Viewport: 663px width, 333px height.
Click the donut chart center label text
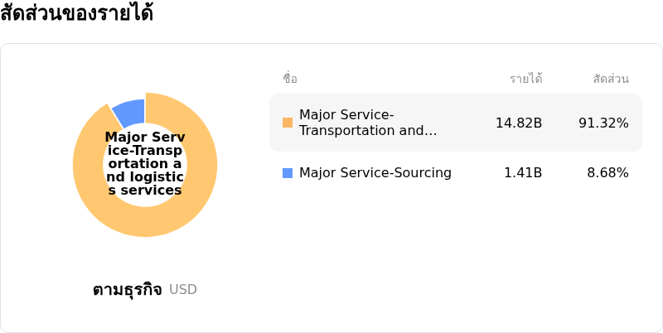click(x=145, y=163)
